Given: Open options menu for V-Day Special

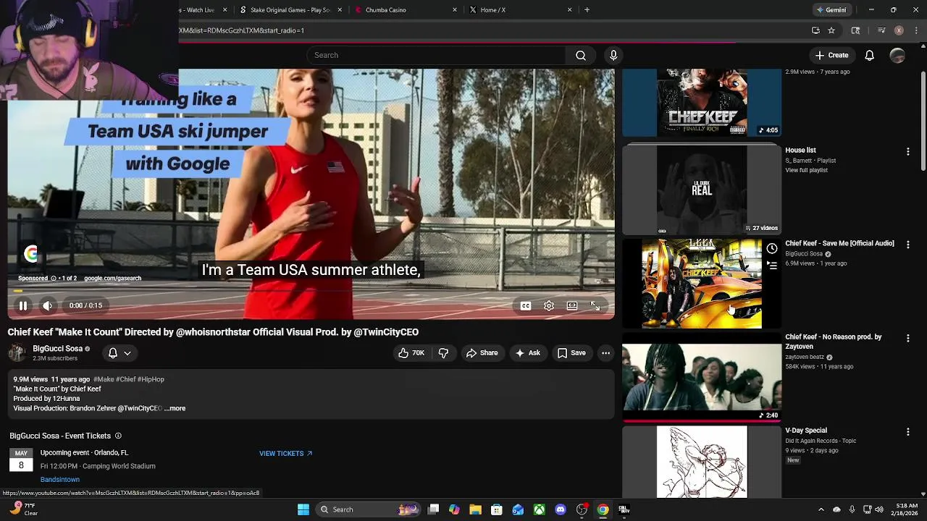Looking at the screenshot, I should pos(907,432).
